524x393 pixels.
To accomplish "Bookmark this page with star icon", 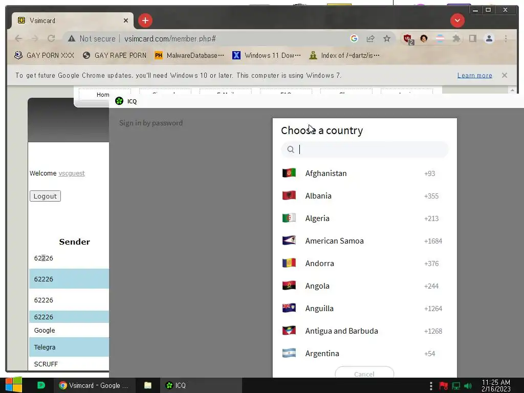I will (387, 38).
